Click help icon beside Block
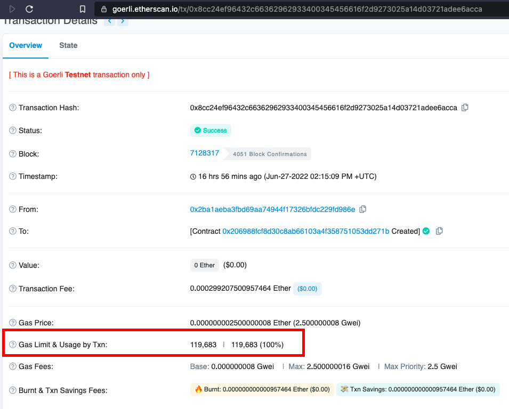 (13, 154)
